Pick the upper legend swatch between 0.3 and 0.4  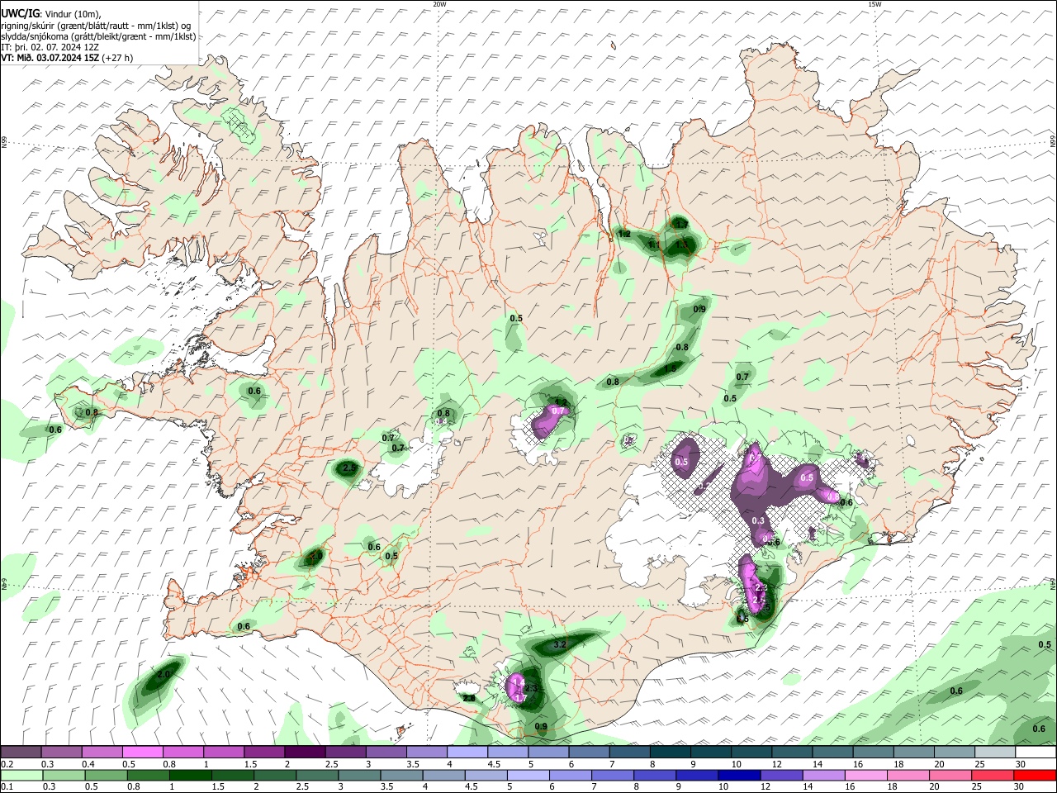click(61, 753)
